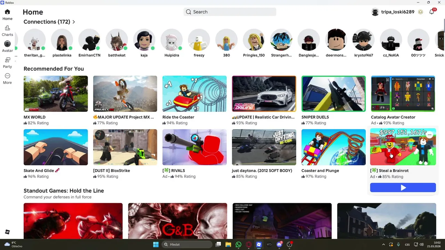Open friend kaja's avatar
The width and height of the screenshot is (445, 250).
[144, 40]
